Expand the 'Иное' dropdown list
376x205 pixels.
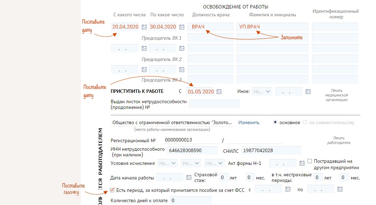[x=262, y=92]
